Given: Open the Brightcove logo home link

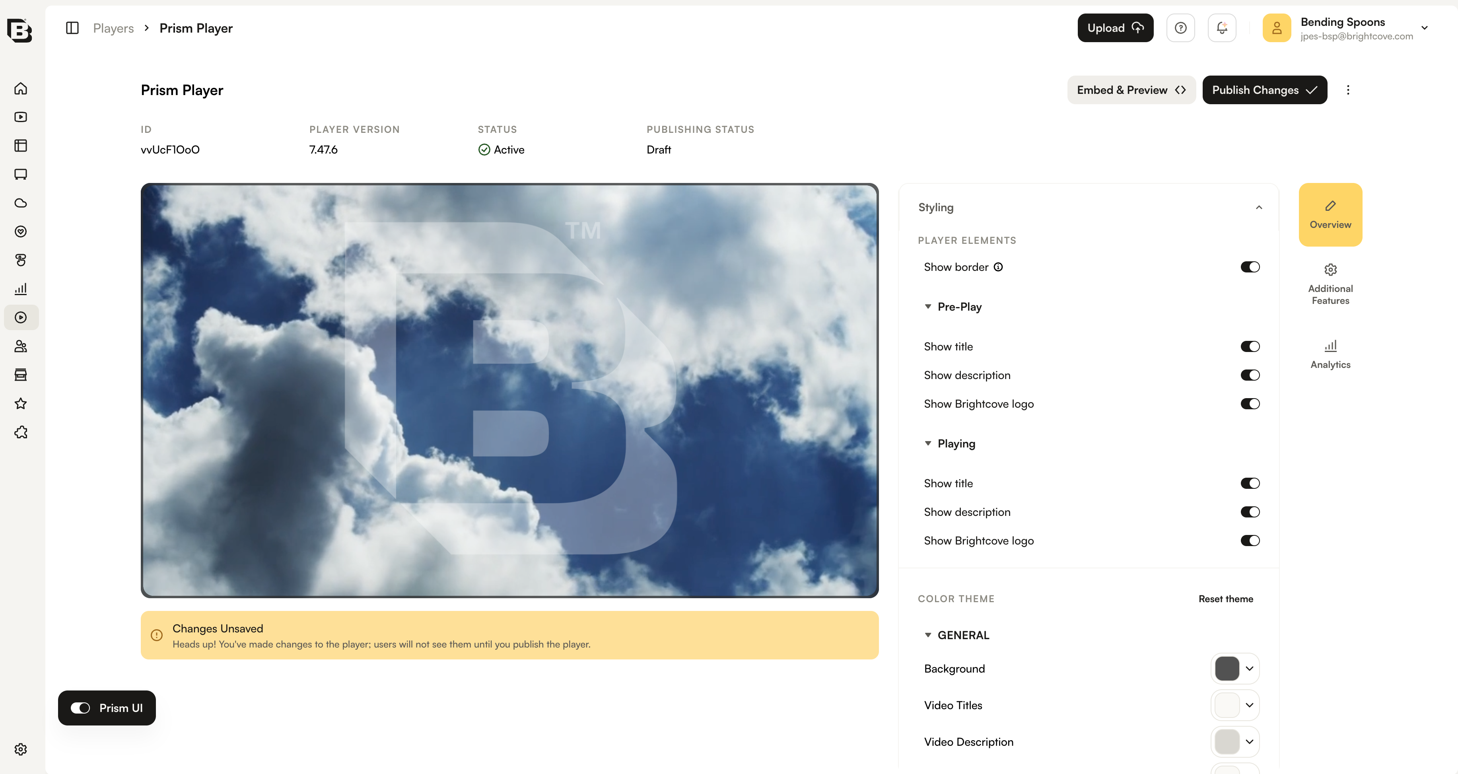Looking at the screenshot, I should click(x=20, y=30).
